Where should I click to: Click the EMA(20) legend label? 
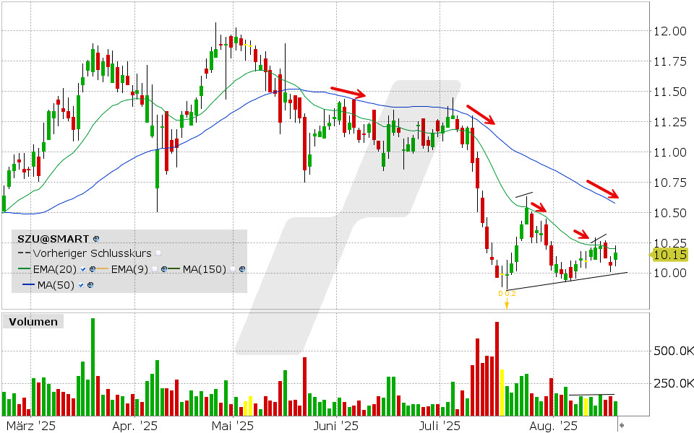pos(55,269)
